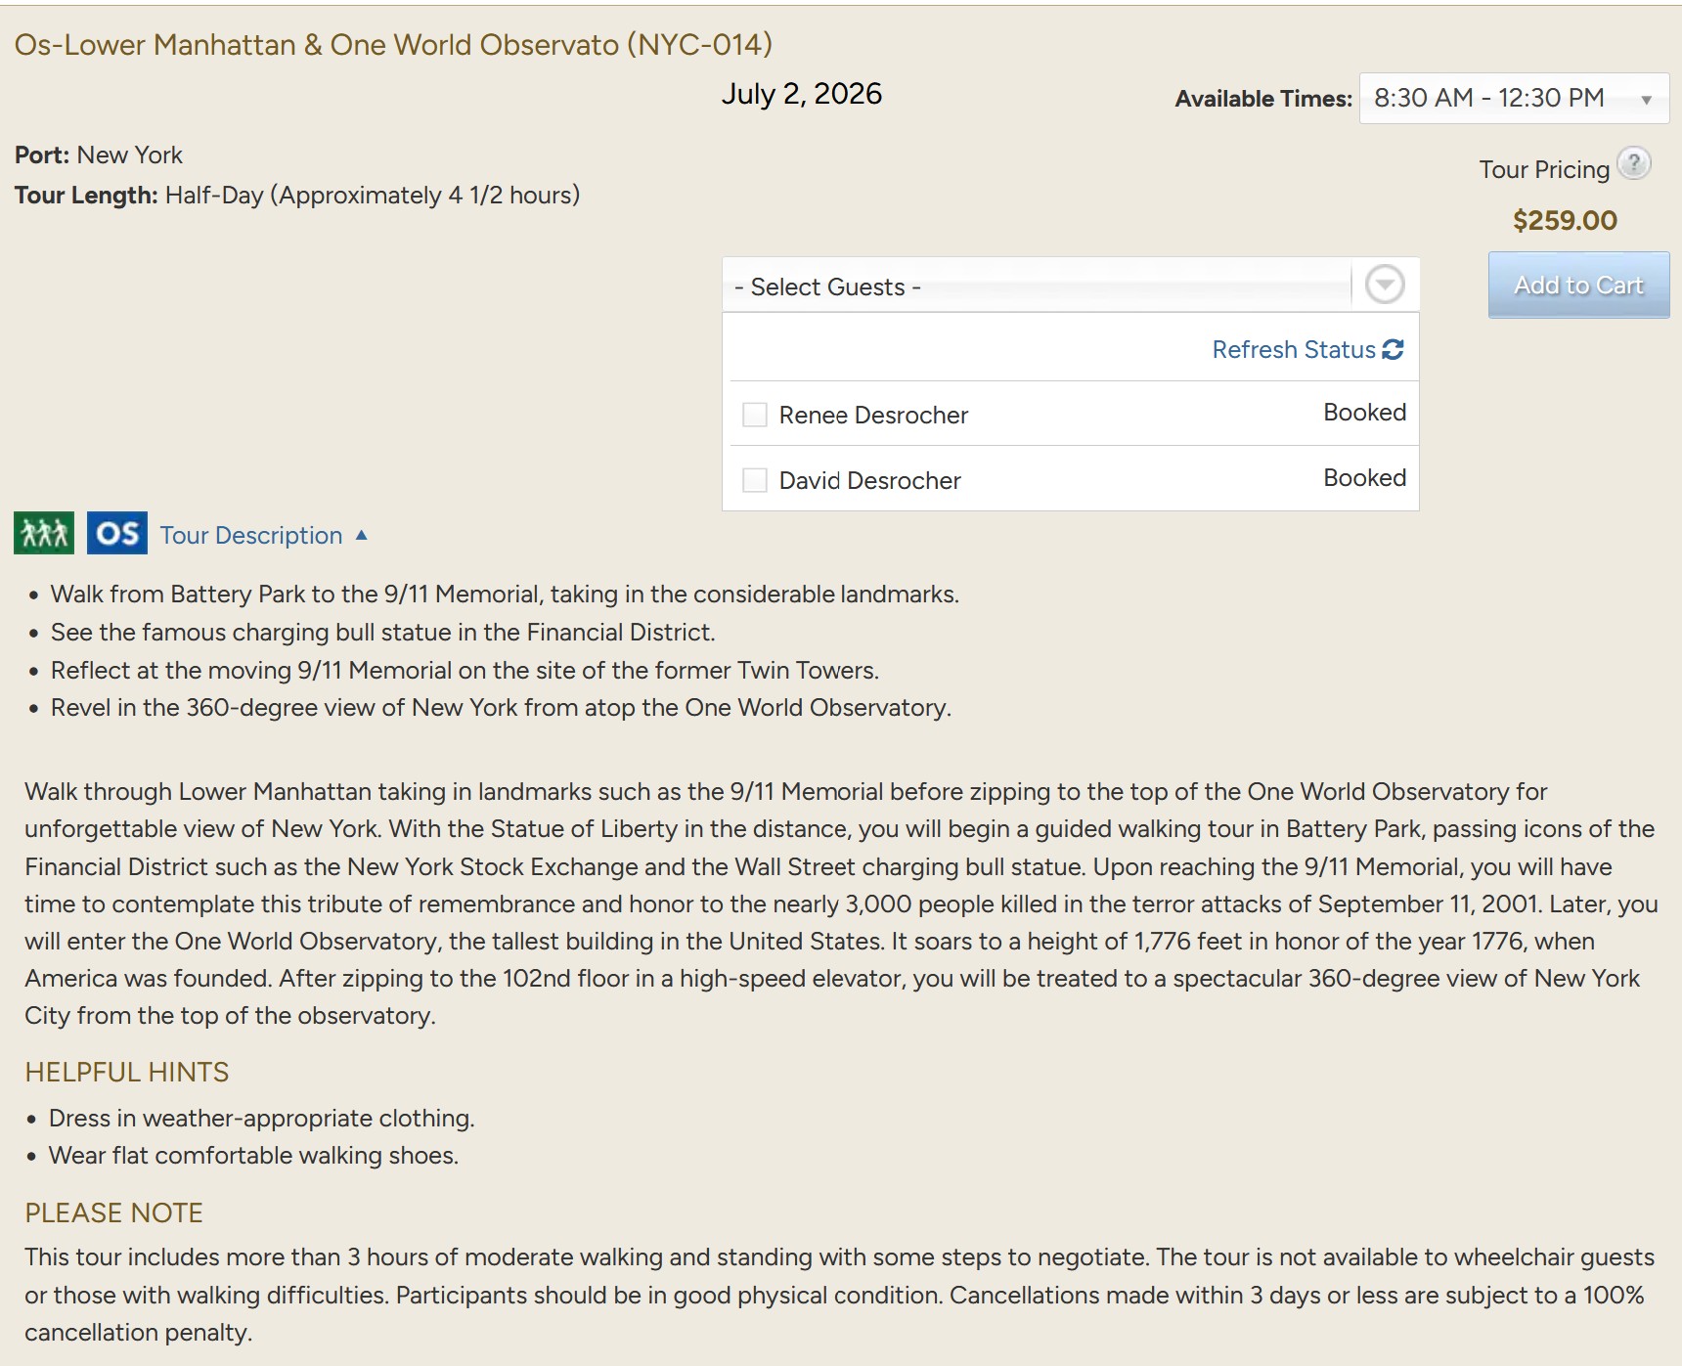
Task: Click the David Desrocher guest name
Action: click(x=869, y=481)
